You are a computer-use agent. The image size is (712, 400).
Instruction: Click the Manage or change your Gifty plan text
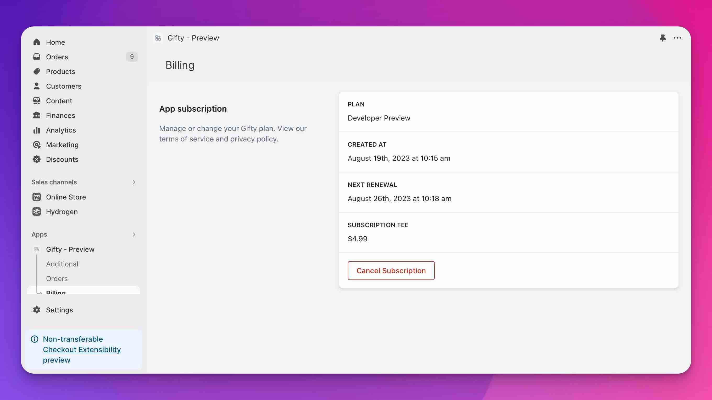(x=233, y=134)
